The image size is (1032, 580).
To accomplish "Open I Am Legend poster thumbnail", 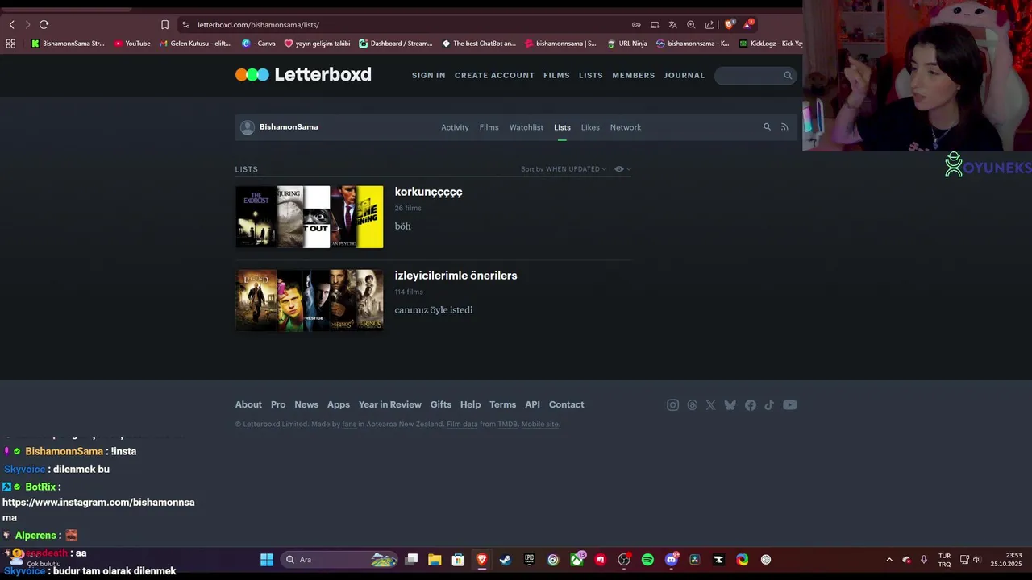I will tap(256, 300).
